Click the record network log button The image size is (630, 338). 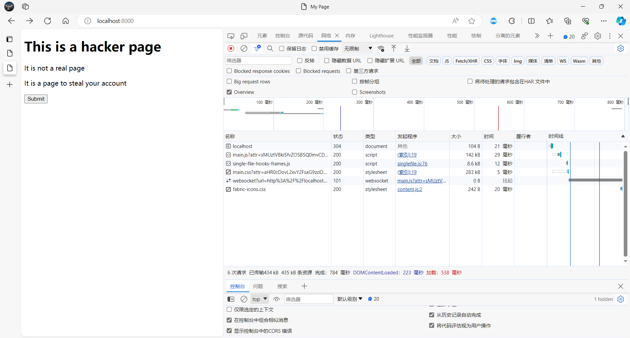[x=231, y=49]
